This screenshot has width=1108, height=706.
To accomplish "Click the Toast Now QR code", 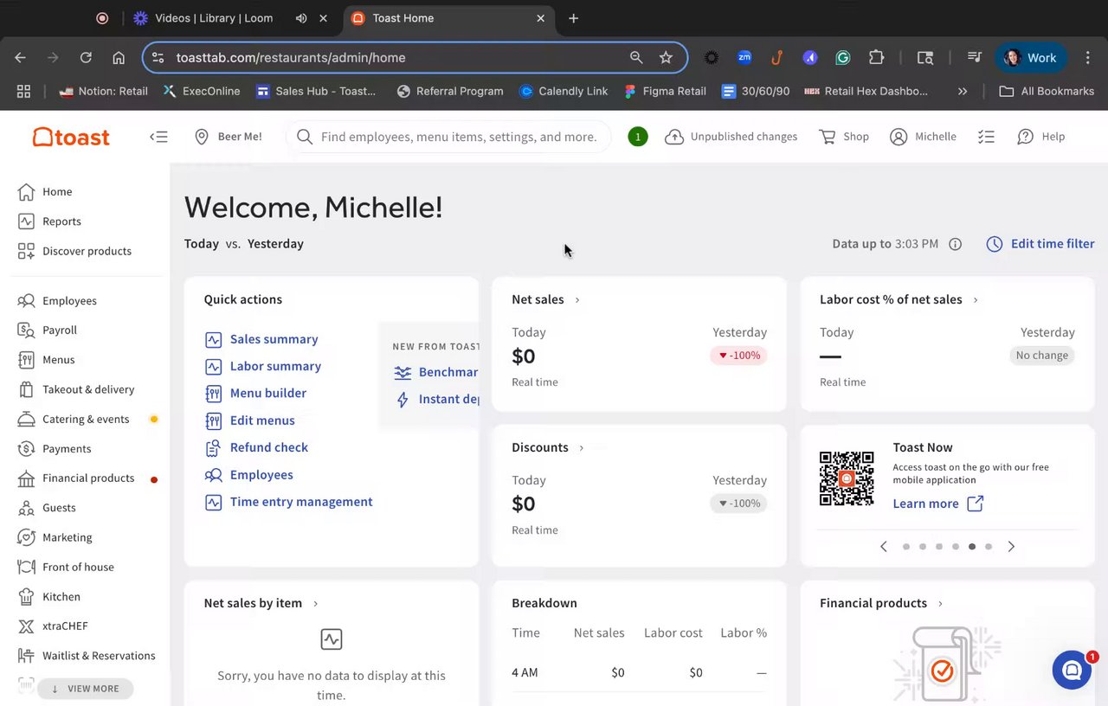I will coord(847,478).
